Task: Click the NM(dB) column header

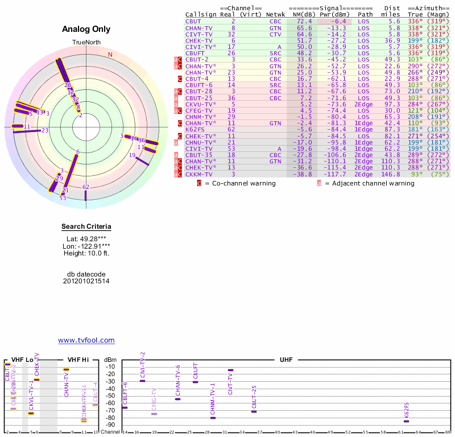Action: pyautogui.click(x=304, y=15)
